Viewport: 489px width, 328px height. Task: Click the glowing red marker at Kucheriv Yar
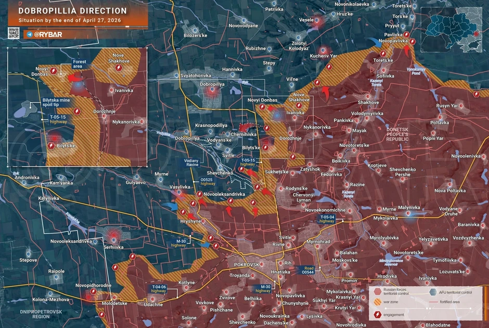pyautogui.click(x=323, y=50)
